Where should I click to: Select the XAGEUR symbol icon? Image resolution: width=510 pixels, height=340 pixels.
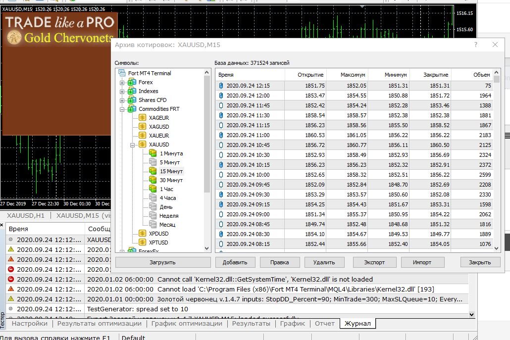(x=143, y=118)
